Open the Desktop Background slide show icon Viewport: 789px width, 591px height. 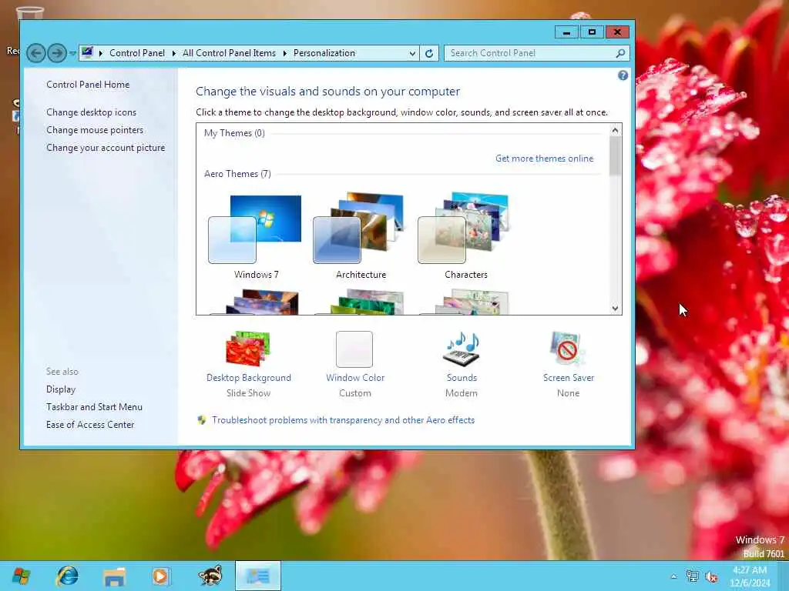(x=248, y=349)
